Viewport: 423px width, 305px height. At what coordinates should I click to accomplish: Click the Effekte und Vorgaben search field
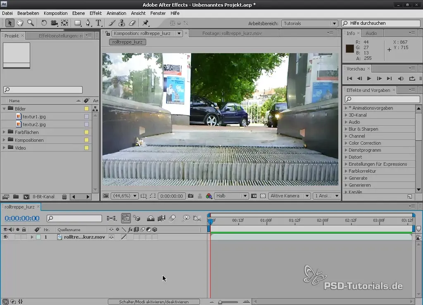(382, 99)
